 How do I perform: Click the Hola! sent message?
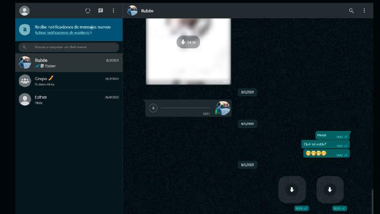click(x=332, y=135)
